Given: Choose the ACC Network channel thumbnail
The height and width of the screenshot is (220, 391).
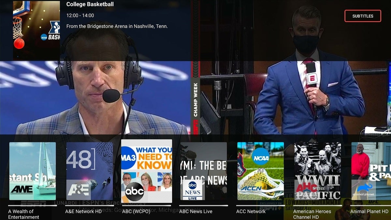Looking at the screenshot, I should (261, 171).
